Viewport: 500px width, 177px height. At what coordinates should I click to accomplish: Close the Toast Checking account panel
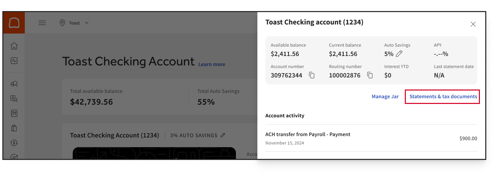click(473, 24)
